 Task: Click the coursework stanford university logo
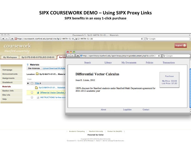point(17,48)
